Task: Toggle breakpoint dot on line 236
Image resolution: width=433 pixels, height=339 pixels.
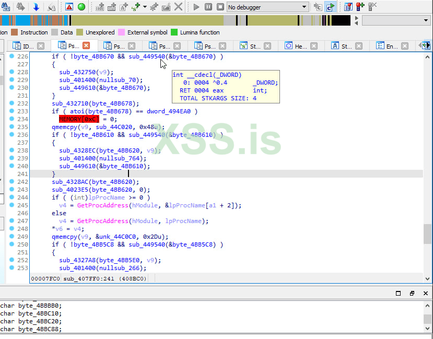Action: pyautogui.click(x=11, y=134)
